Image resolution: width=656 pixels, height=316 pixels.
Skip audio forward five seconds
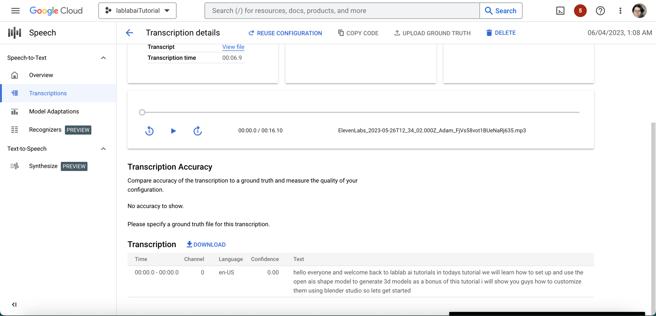(197, 131)
